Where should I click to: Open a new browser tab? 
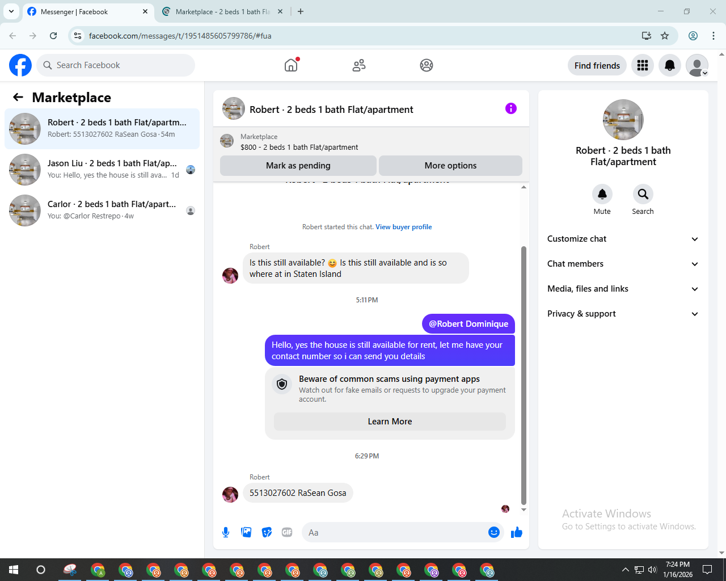pos(301,11)
